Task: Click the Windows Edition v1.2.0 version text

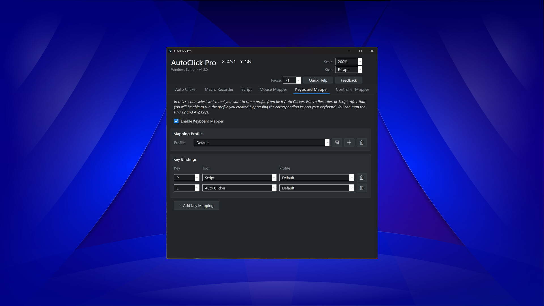Action: (189, 69)
